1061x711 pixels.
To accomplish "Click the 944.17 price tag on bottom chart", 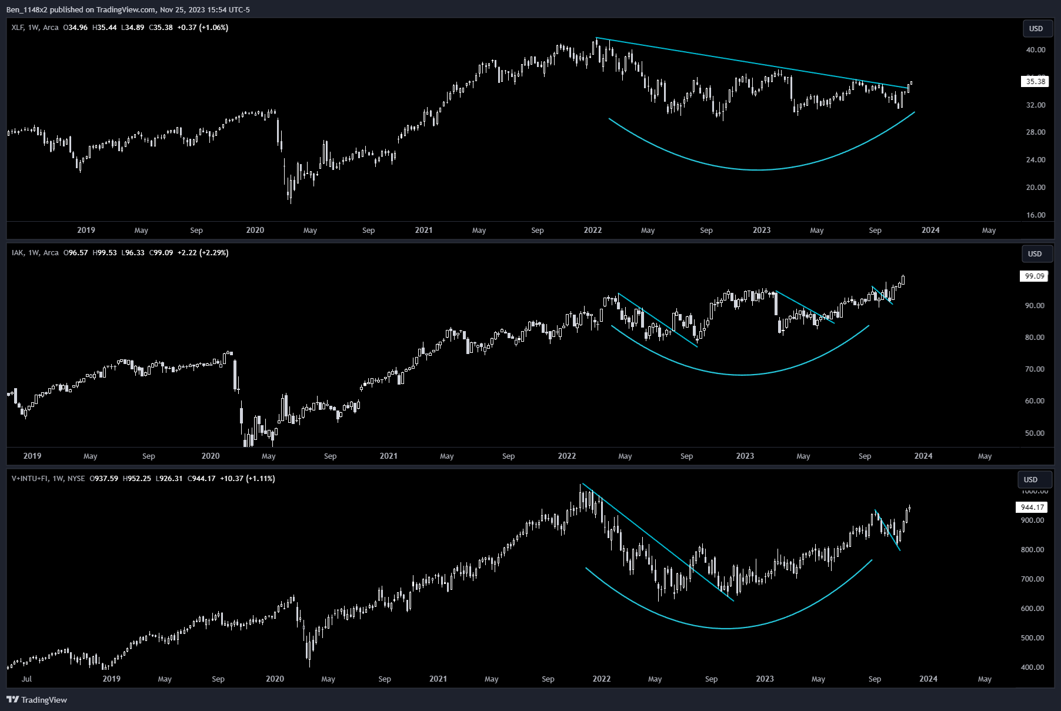I will click(1032, 508).
